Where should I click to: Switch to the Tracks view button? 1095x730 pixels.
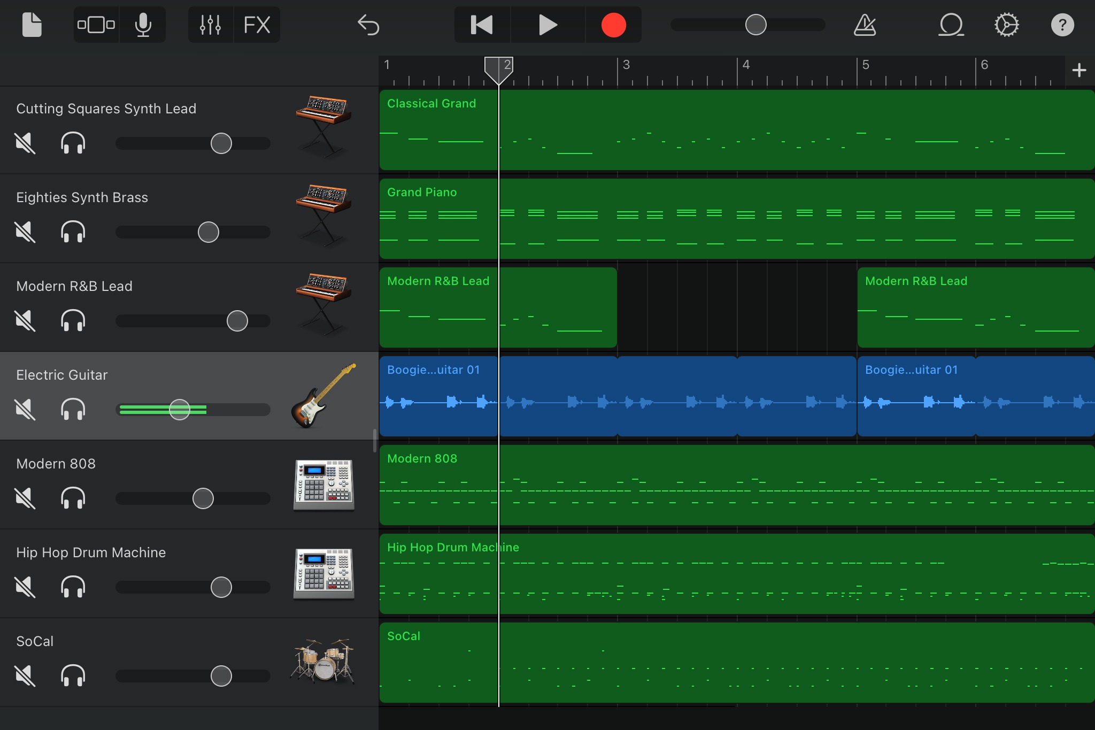tap(96, 25)
